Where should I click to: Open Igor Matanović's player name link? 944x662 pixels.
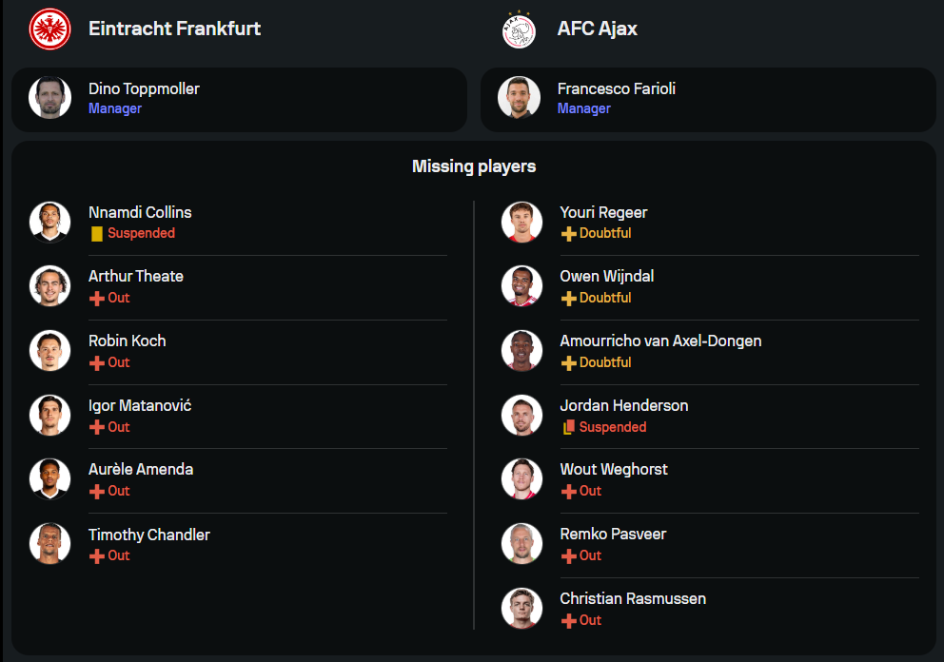click(x=140, y=405)
